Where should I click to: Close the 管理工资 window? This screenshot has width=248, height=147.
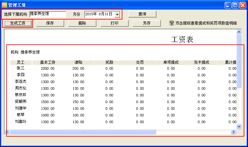tap(243, 5)
